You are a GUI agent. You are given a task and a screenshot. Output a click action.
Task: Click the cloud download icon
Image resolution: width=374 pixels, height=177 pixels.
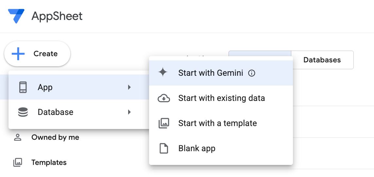pos(164,98)
